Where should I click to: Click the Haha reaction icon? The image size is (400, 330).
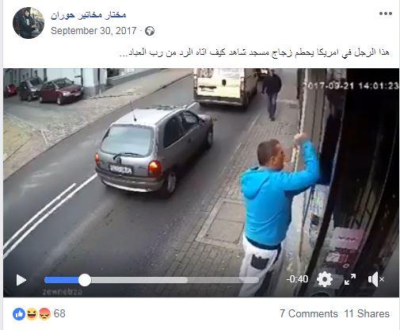(32, 314)
